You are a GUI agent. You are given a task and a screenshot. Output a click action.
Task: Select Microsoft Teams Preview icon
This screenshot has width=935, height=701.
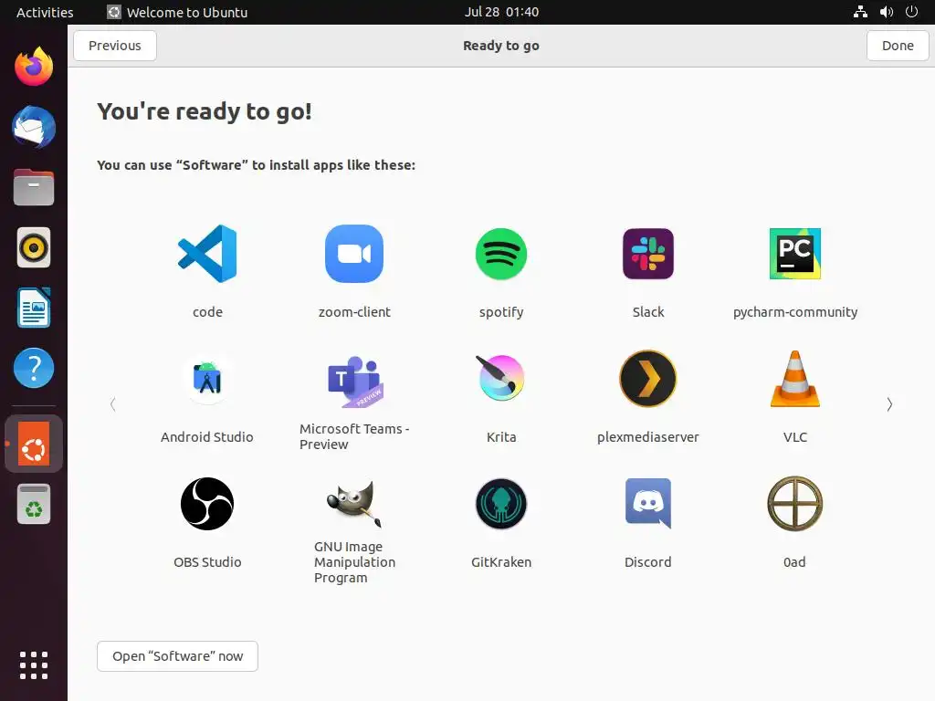(354, 382)
